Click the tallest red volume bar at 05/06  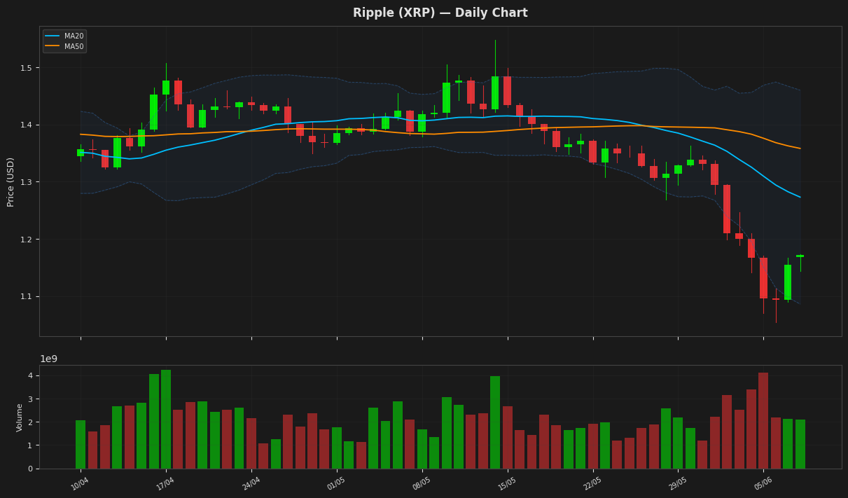pyautogui.click(x=763, y=420)
